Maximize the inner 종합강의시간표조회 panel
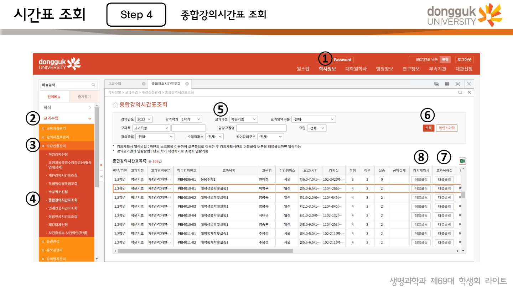Viewport: 513px width, 288px height. pos(460,92)
